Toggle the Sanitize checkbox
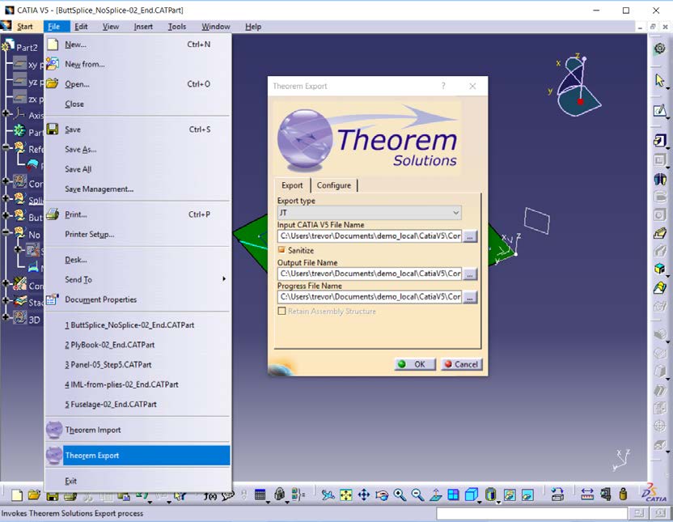This screenshot has width=673, height=522. tap(281, 250)
